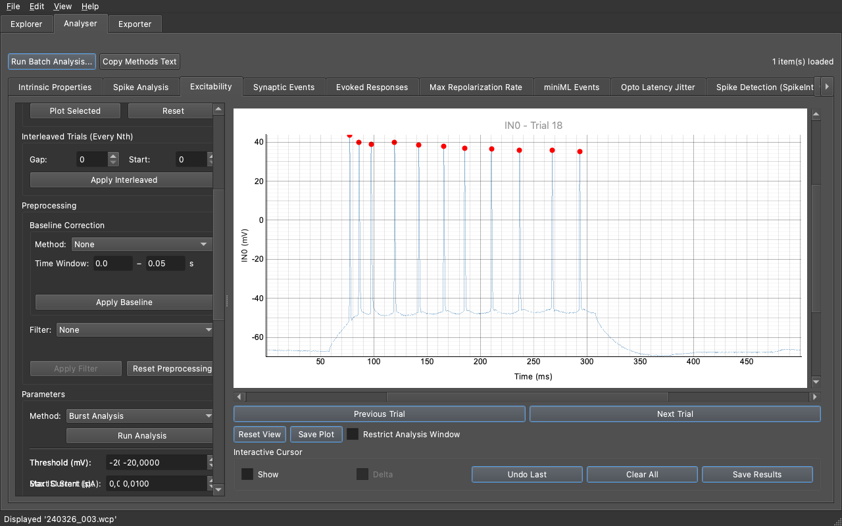Image resolution: width=842 pixels, height=526 pixels.
Task: Open the Filter dropdown
Action: tap(134, 330)
